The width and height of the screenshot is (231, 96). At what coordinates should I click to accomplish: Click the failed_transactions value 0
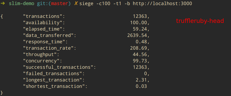(146, 74)
